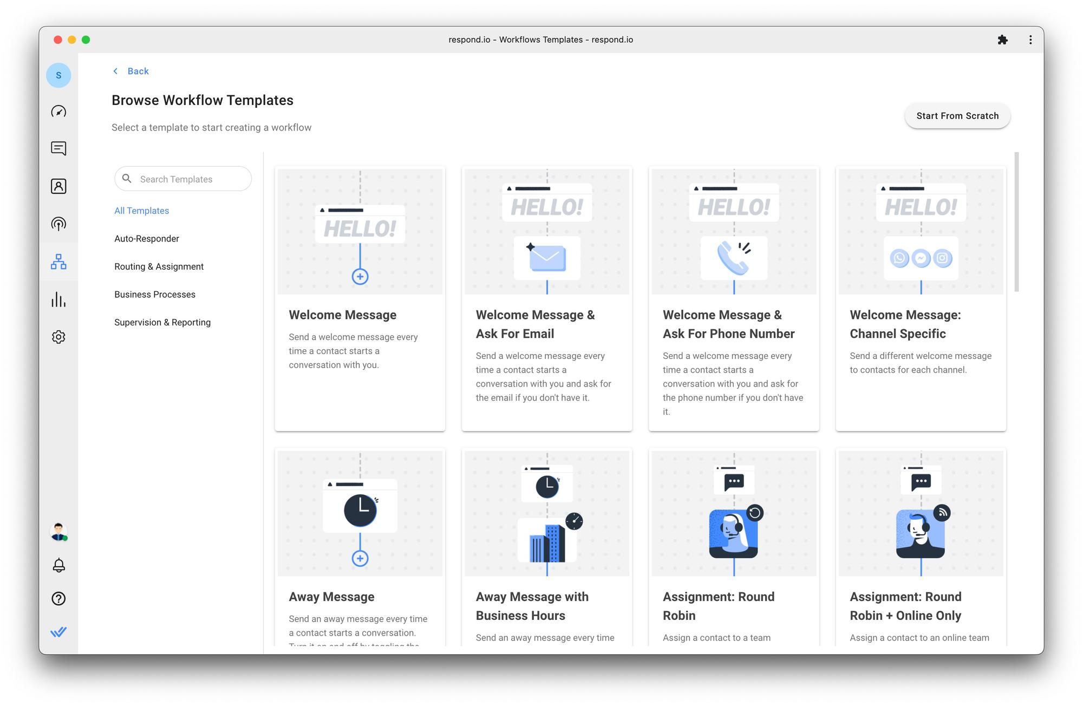Open the workflow diagram icon
The height and width of the screenshot is (706, 1083).
pyautogui.click(x=58, y=262)
